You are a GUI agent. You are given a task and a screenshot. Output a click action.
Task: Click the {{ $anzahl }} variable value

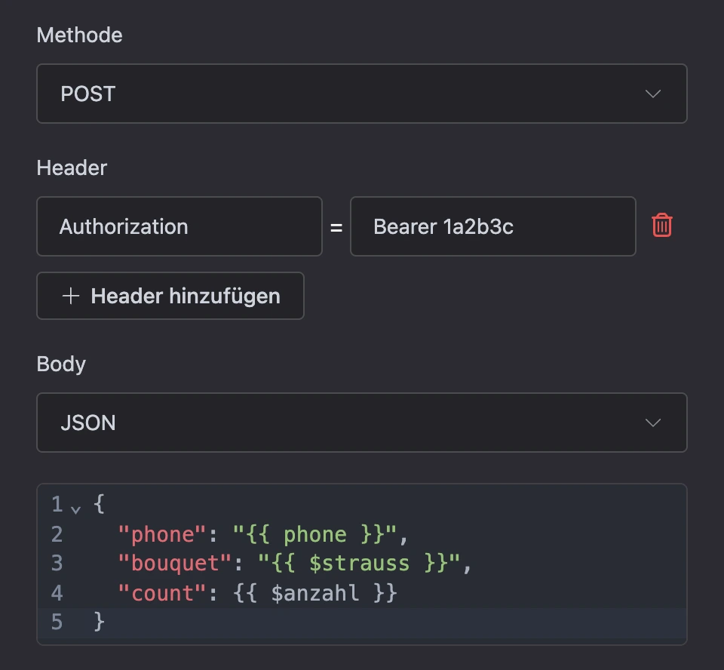(315, 593)
